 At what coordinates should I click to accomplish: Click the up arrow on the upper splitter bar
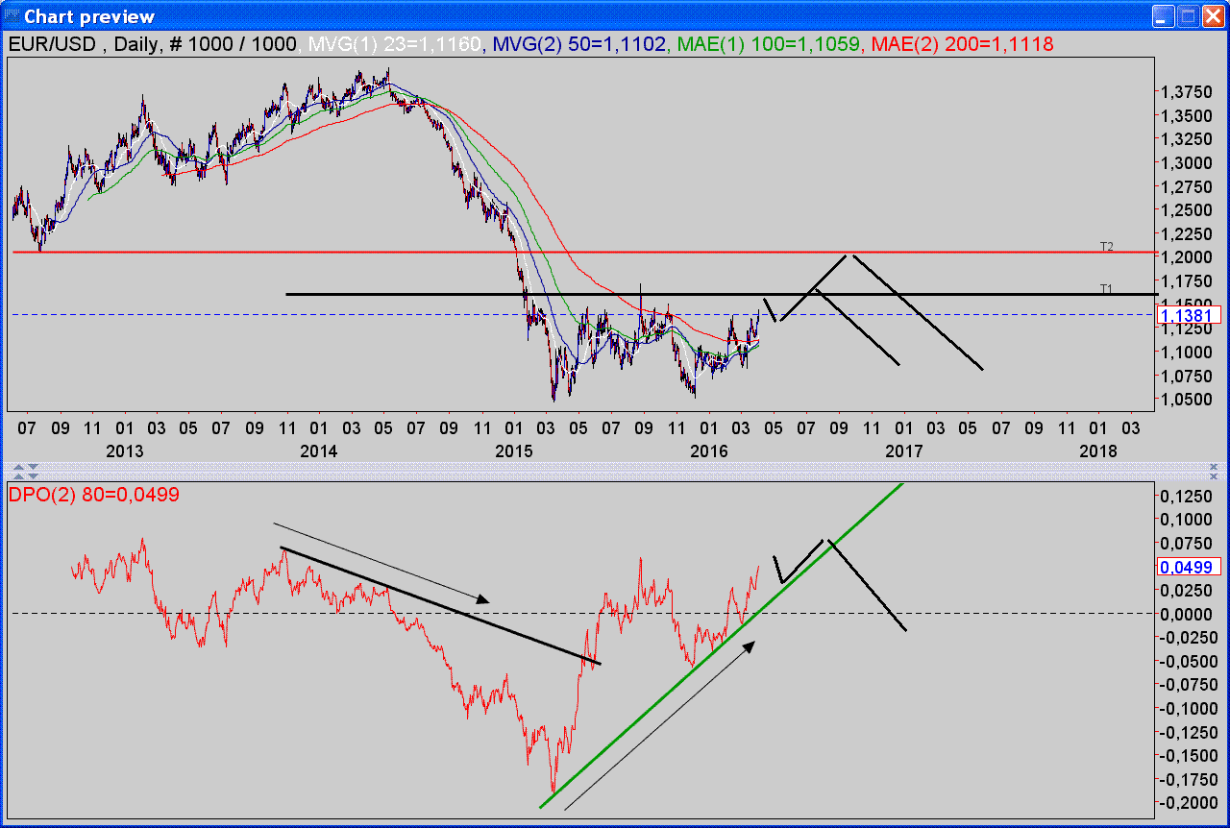pyautogui.click(x=18, y=467)
